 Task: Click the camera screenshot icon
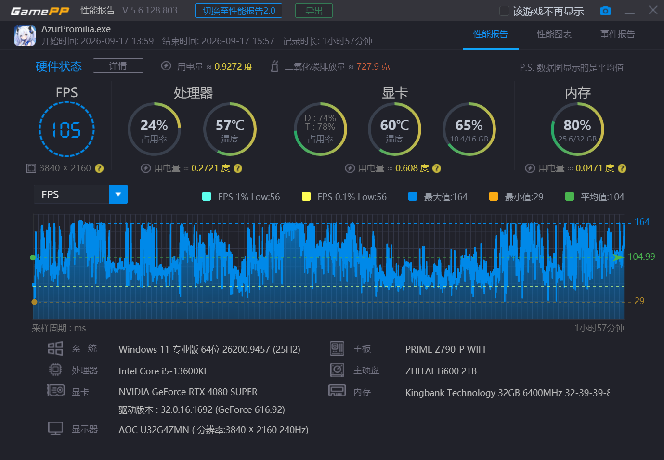(x=605, y=11)
